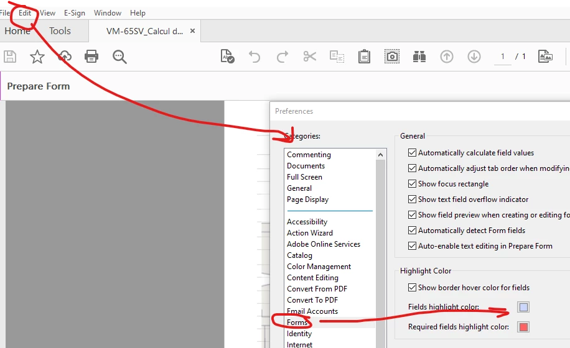The height and width of the screenshot is (348, 570).
Task: Toggle Show border hover color for fields
Action: [x=412, y=287]
